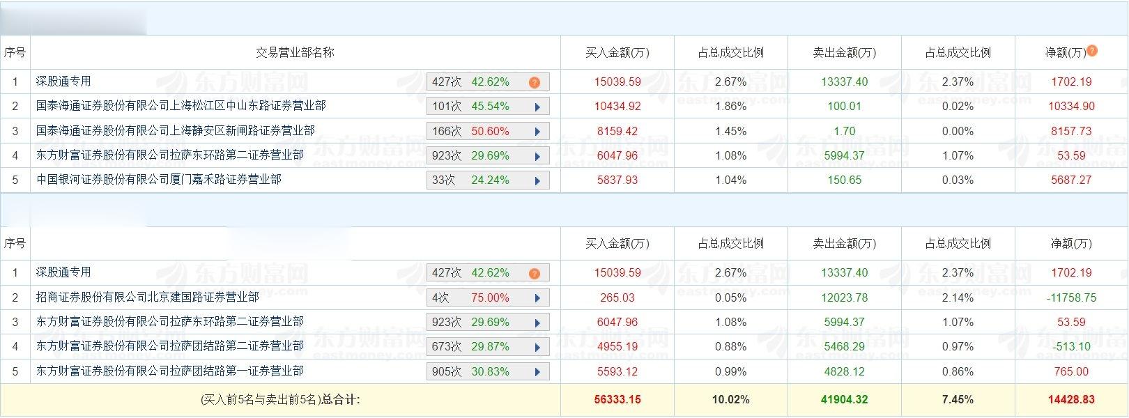Screen dimensions: 1129x418
Task: Click orange help icon next to 净额(万) header
Action: (x=1092, y=50)
